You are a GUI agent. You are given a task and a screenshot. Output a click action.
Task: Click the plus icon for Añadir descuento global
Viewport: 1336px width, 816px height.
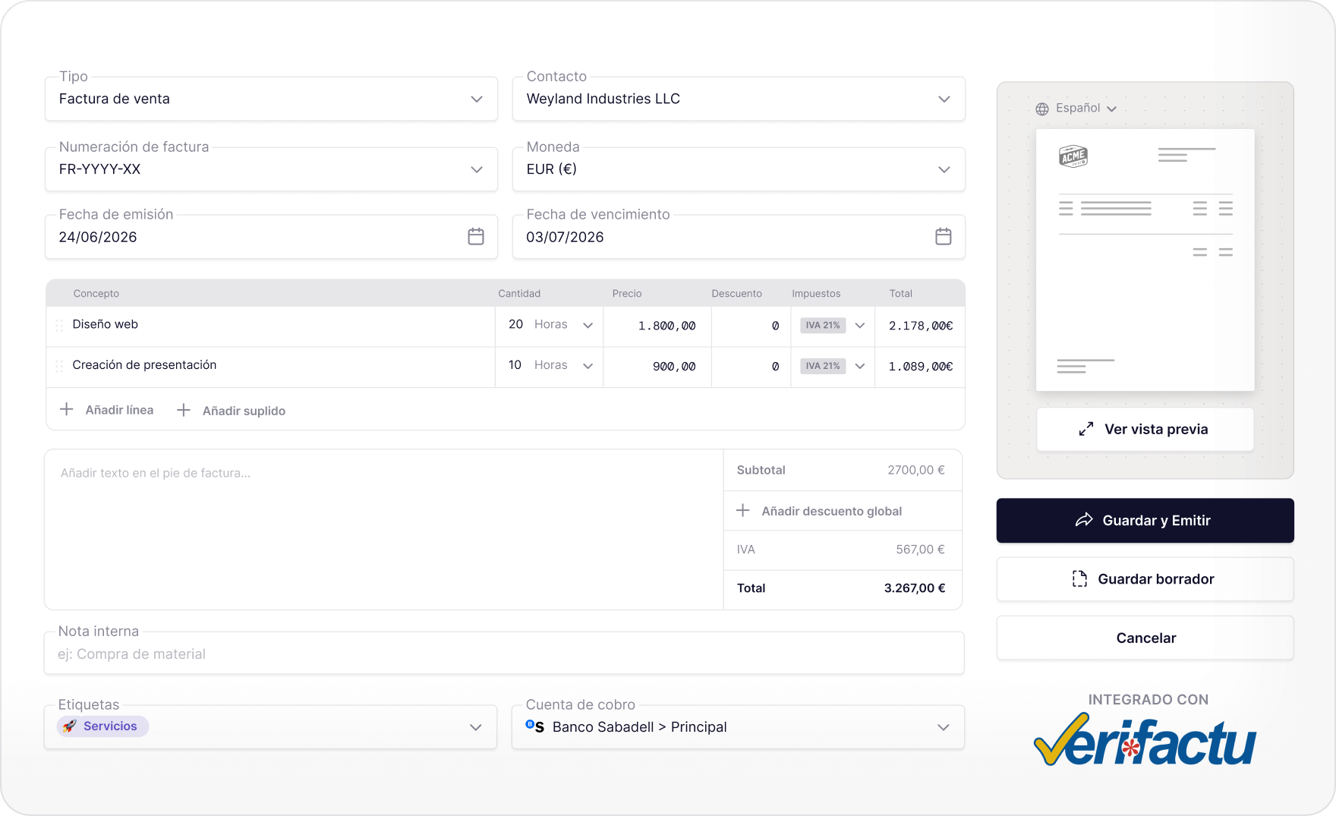(x=743, y=511)
